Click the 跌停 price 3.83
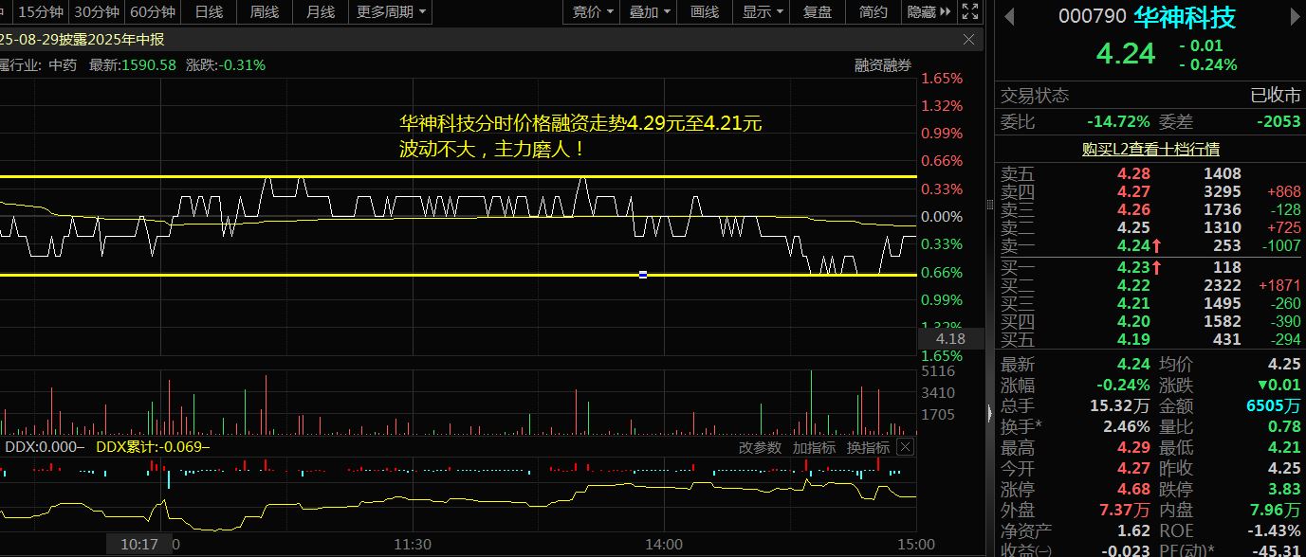The height and width of the screenshot is (557, 1306). pos(1284,489)
